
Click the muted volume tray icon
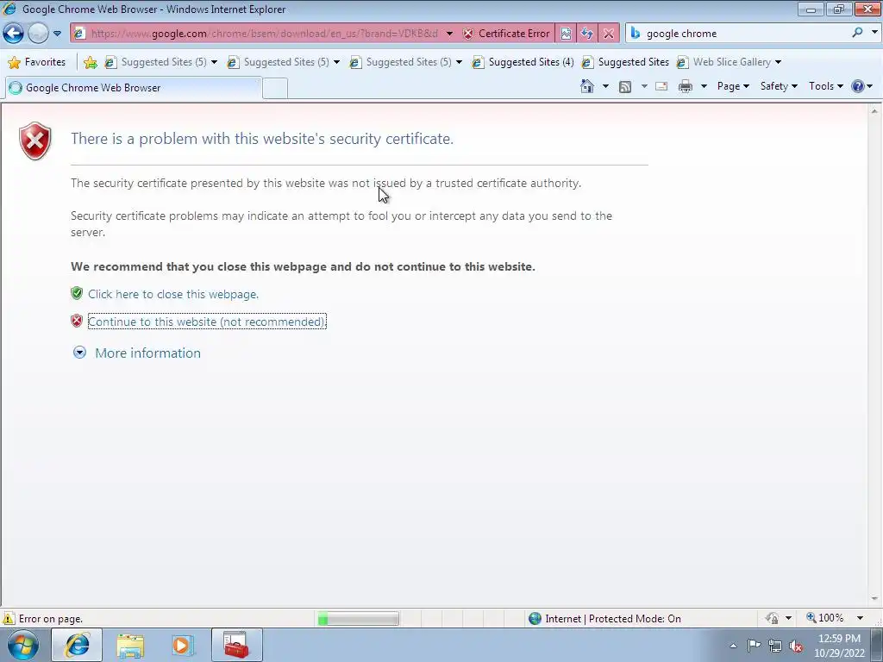click(x=796, y=646)
